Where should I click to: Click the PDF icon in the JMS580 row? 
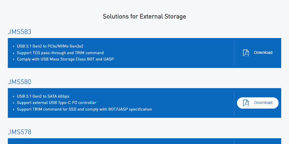click(246, 103)
